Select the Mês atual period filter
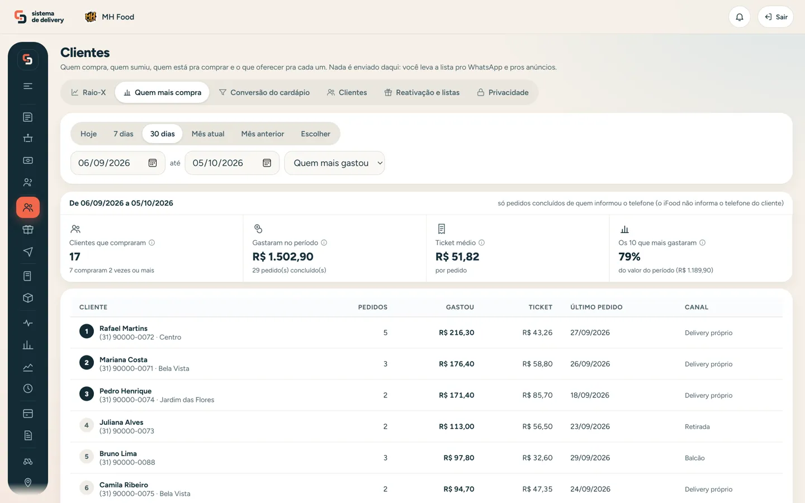805x503 pixels. [208, 134]
